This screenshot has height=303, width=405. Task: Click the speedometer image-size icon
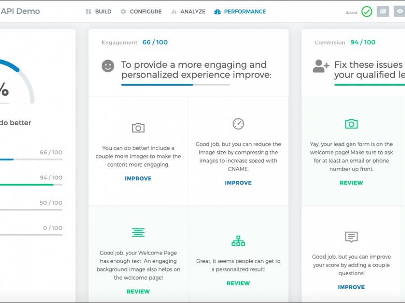tap(238, 124)
